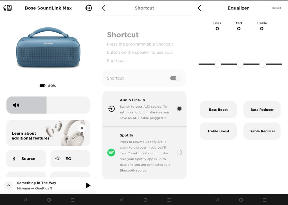Tap the Treble value 0
Screen dimensions: 288x205
point(262,29)
